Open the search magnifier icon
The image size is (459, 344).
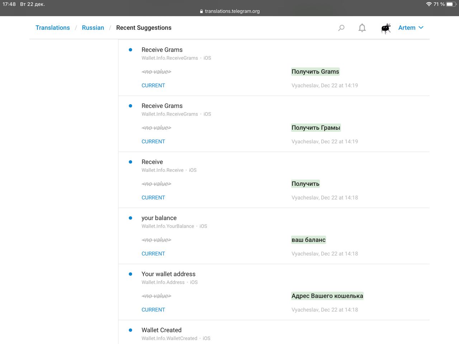341,28
